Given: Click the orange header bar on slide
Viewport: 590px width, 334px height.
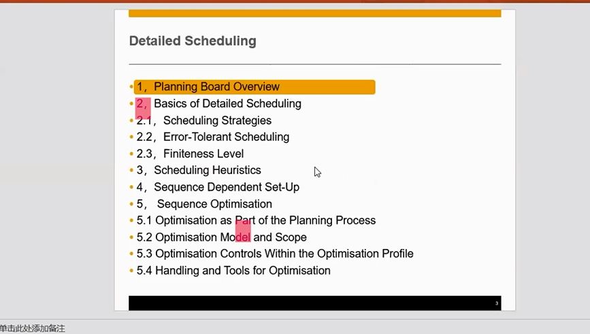Looking at the screenshot, I should tap(315, 13).
